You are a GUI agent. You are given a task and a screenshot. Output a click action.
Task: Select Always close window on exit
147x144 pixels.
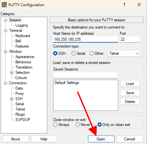pos(55,125)
